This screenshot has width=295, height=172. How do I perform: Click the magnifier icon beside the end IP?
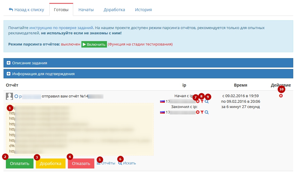(207, 112)
